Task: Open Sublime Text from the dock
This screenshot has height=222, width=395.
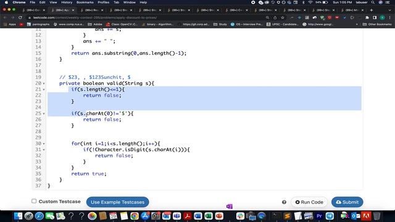Action: (x=287, y=216)
